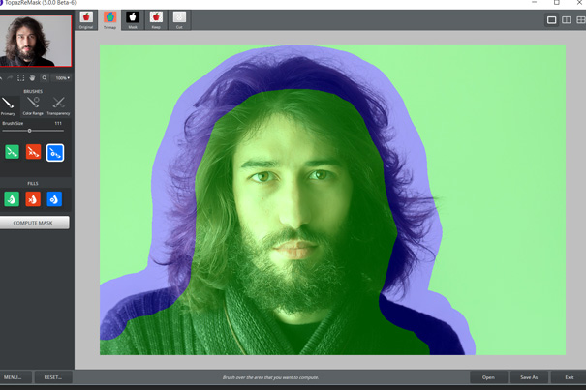Open the Mask view tab

click(x=133, y=20)
